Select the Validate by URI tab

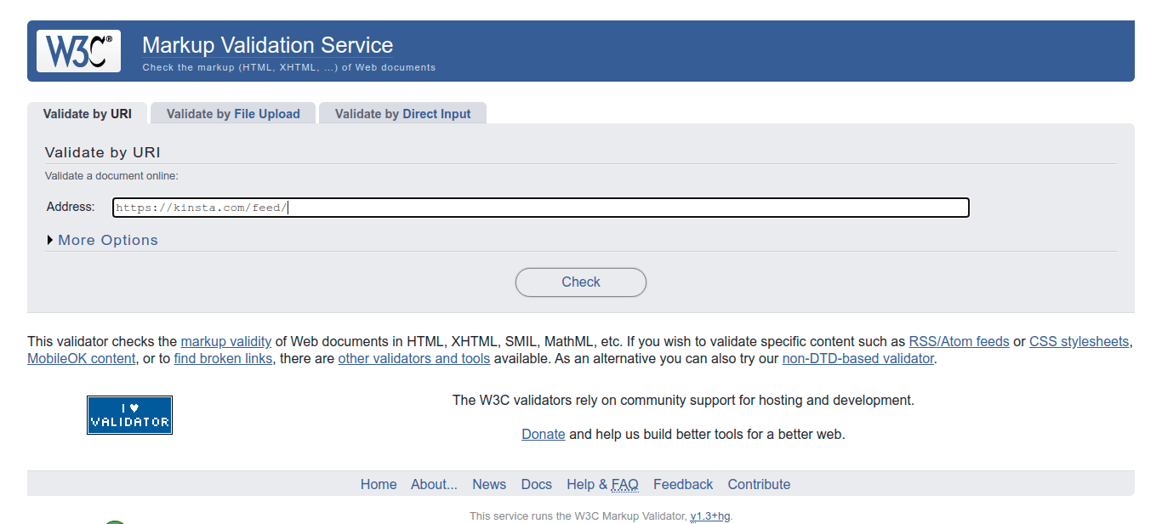coord(88,113)
